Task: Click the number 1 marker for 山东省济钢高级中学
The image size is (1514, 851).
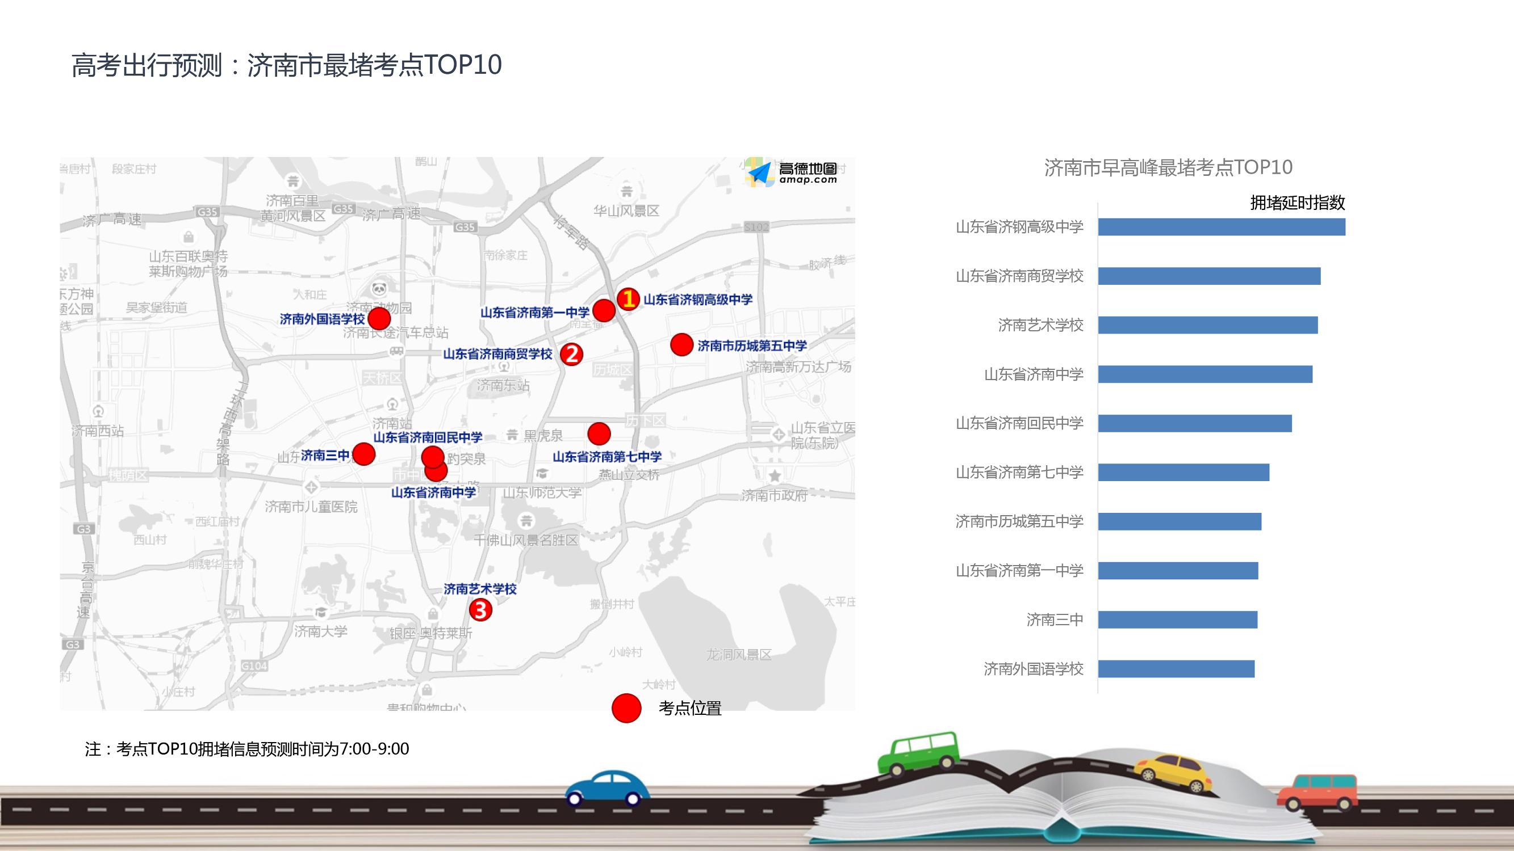Action: point(628,299)
